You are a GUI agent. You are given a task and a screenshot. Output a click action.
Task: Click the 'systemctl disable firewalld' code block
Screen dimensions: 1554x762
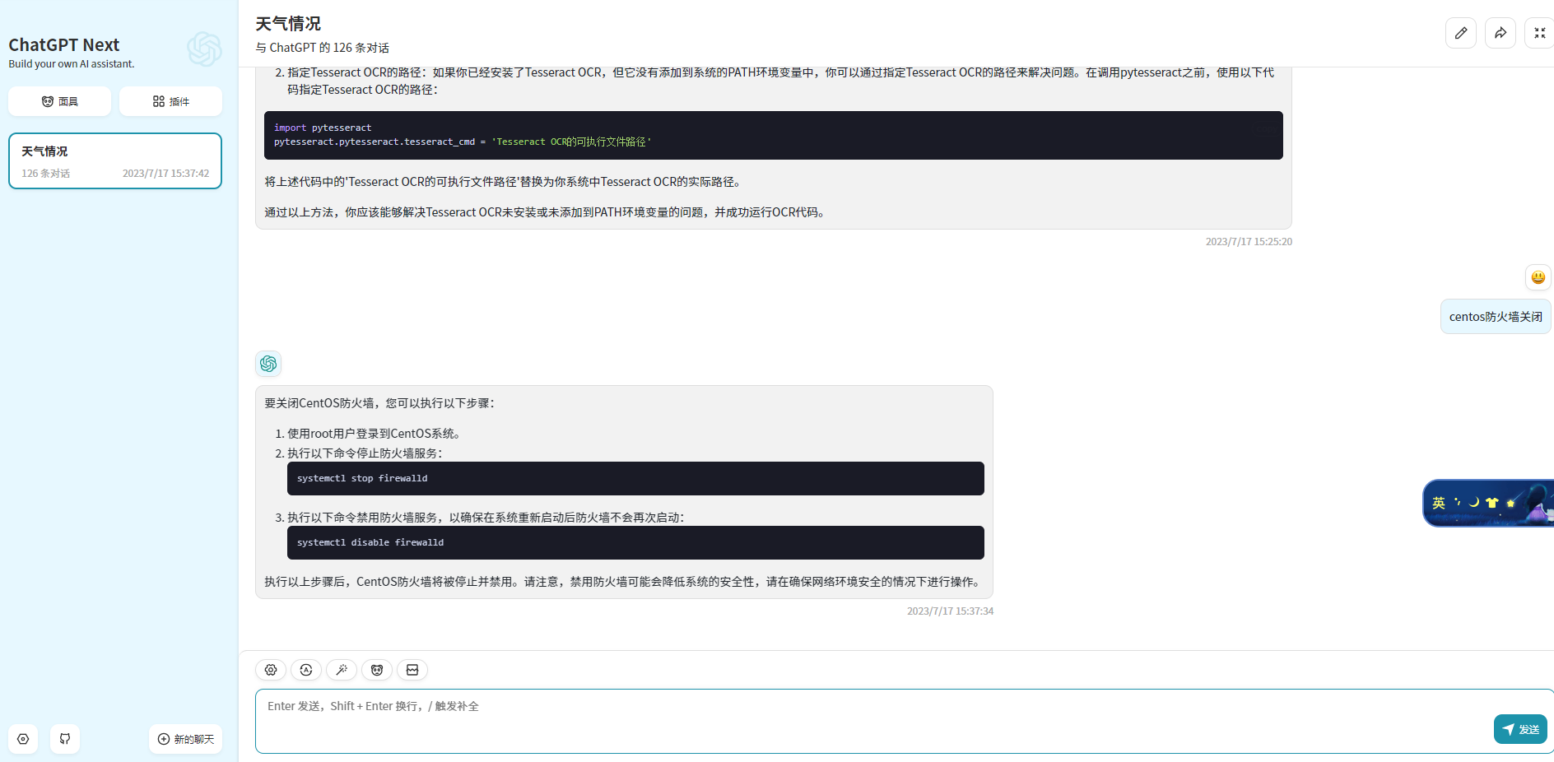coord(635,542)
